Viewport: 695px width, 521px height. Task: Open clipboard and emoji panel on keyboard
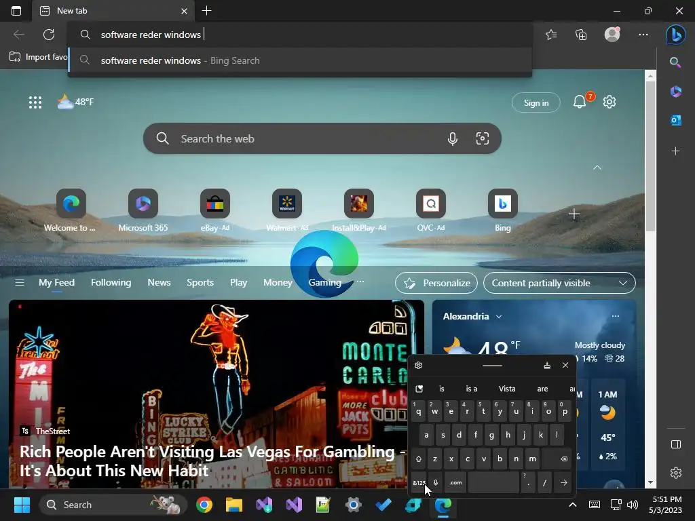(x=419, y=389)
